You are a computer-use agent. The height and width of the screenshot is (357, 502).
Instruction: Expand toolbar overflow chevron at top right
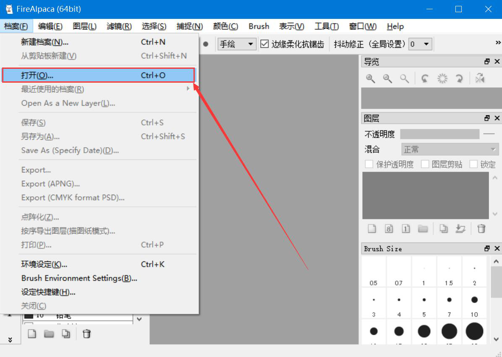tap(498, 42)
